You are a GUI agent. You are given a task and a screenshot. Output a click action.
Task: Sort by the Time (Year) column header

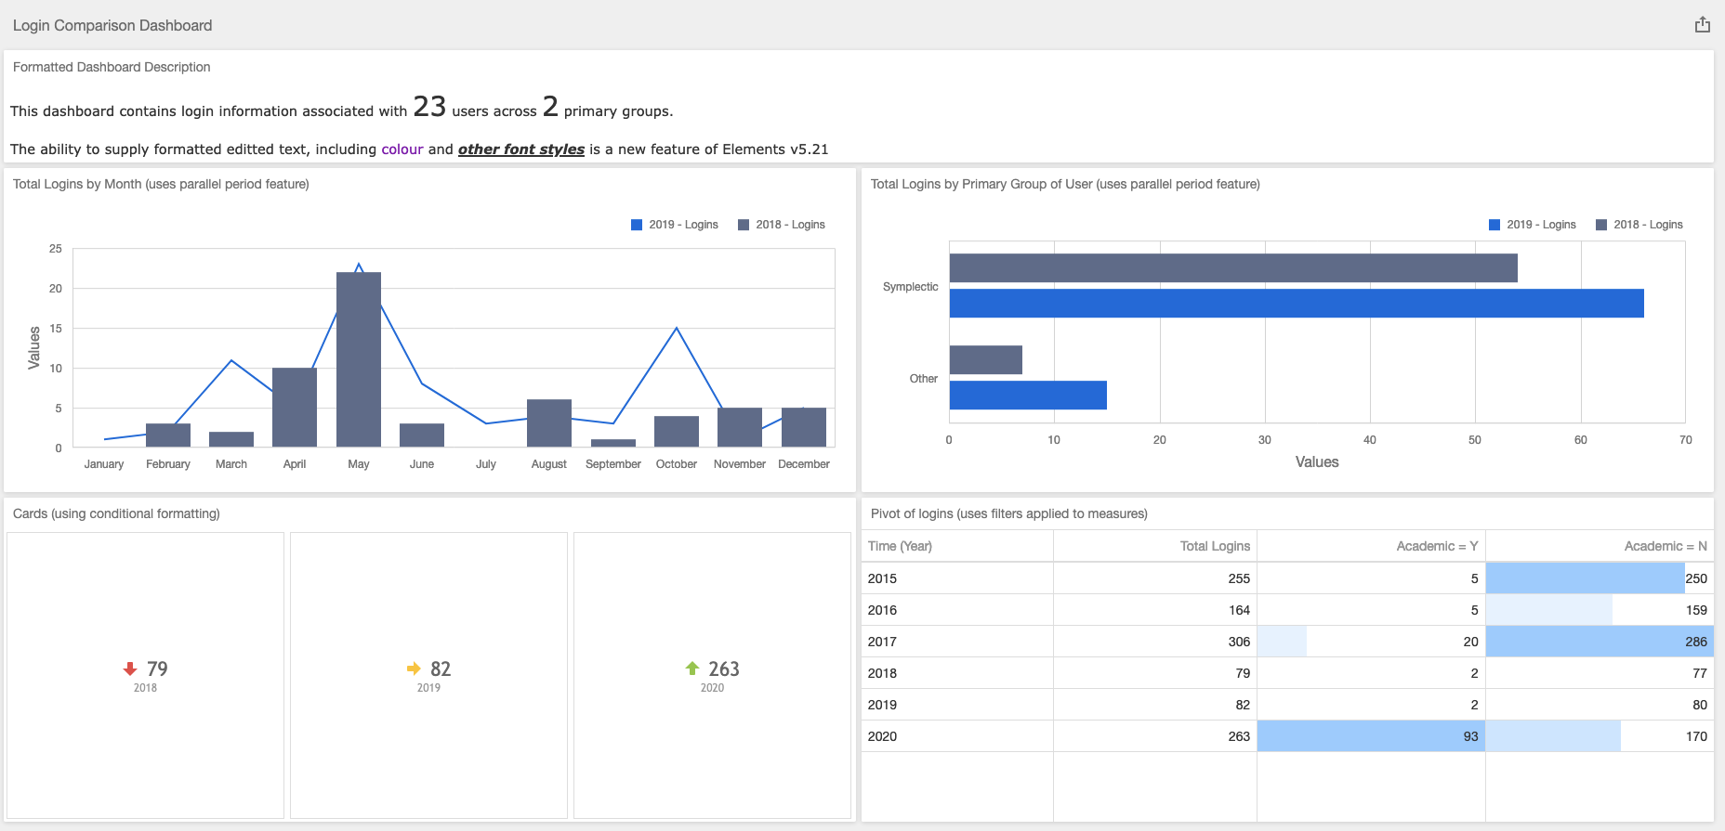click(900, 546)
